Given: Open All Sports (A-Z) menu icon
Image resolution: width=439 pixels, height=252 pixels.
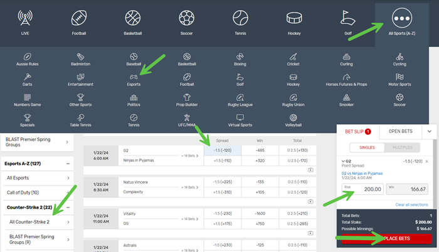Looking at the screenshot, I should pyautogui.click(x=400, y=18).
